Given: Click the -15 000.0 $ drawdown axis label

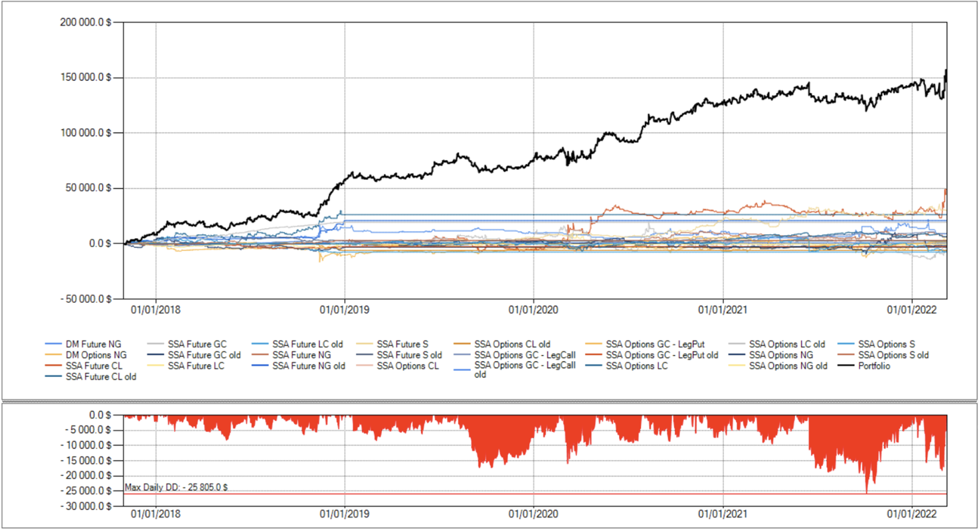Looking at the screenshot, I should pos(88,461).
